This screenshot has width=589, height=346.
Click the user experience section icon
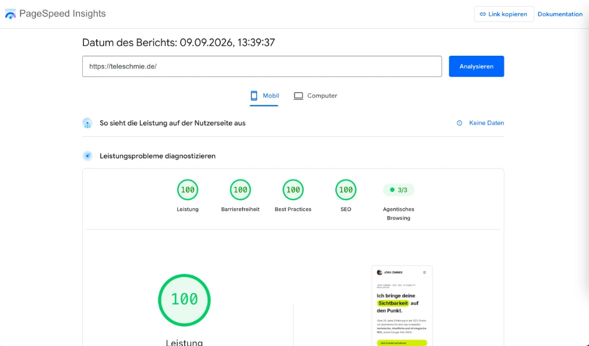(x=87, y=123)
